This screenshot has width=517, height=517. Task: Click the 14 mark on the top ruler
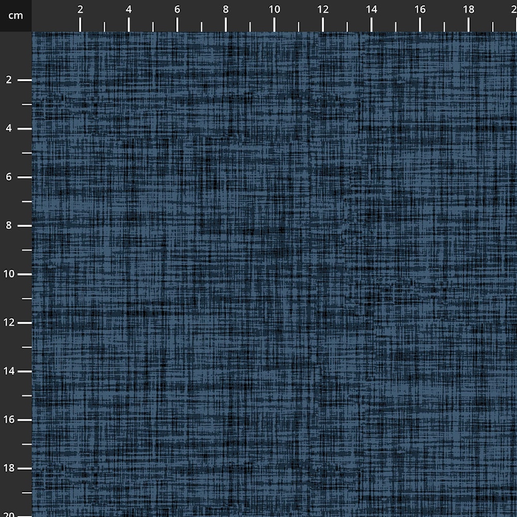(371, 9)
